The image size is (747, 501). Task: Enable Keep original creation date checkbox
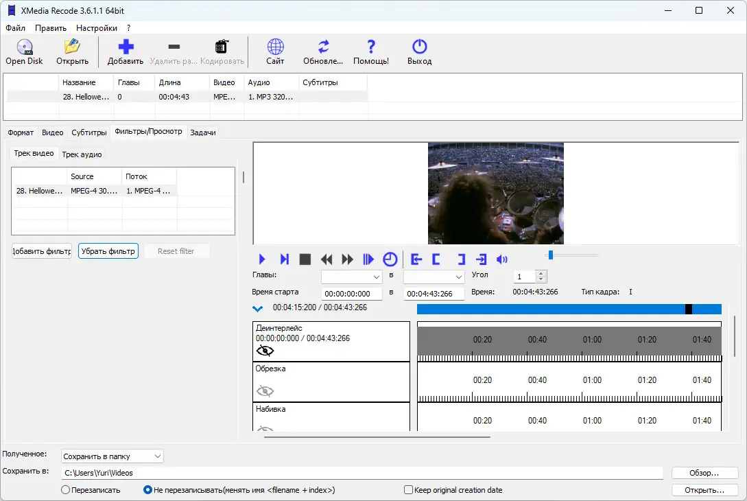click(x=409, y=490)
